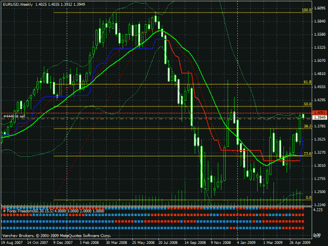
Task: Click the Varchev Brokers copyright text
Action: tap(57, 236)
